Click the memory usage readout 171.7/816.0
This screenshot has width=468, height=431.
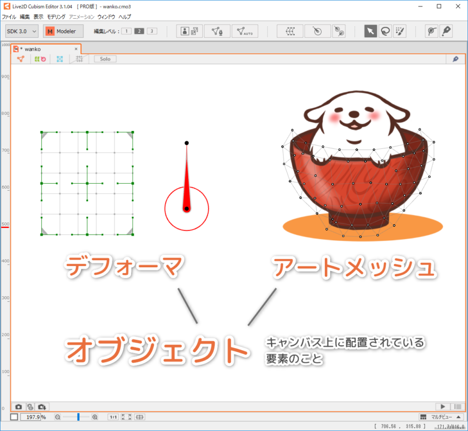click(450, 427)
